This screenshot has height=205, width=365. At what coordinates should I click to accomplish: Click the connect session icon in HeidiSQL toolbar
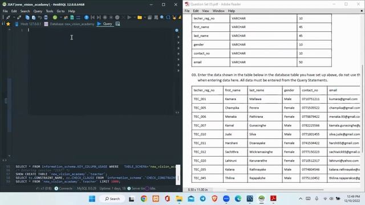[8, 18]
